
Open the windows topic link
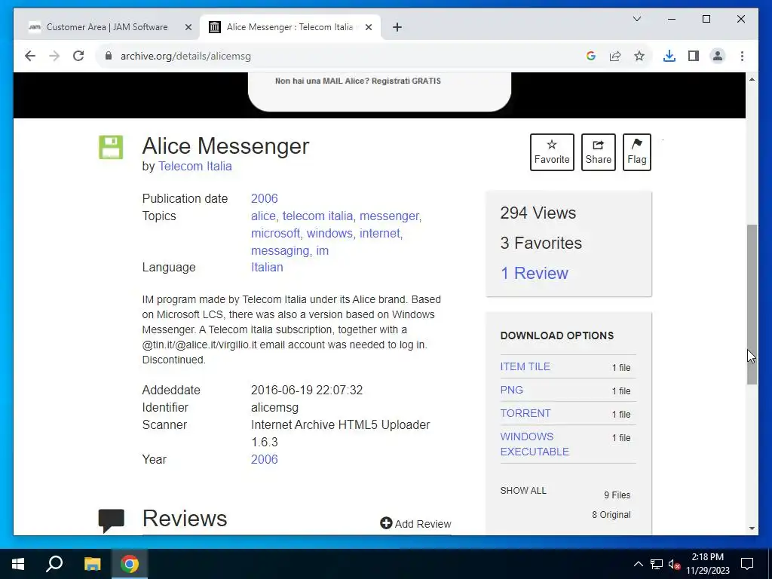(330, 234)
